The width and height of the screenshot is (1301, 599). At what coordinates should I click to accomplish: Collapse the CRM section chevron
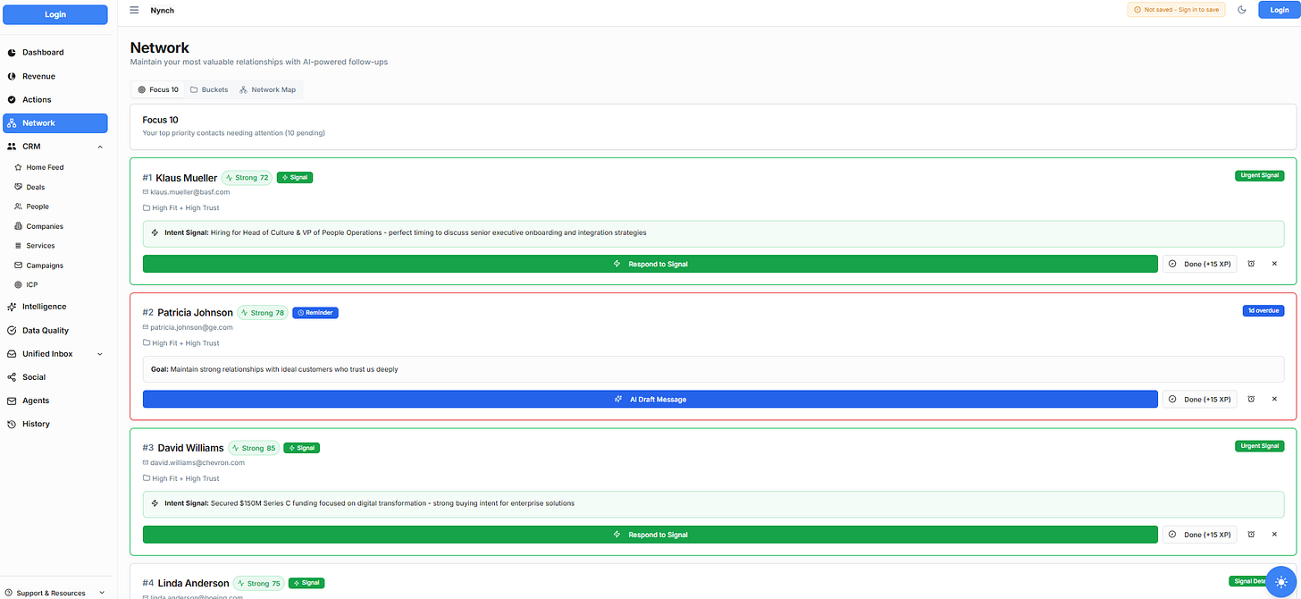100,146
